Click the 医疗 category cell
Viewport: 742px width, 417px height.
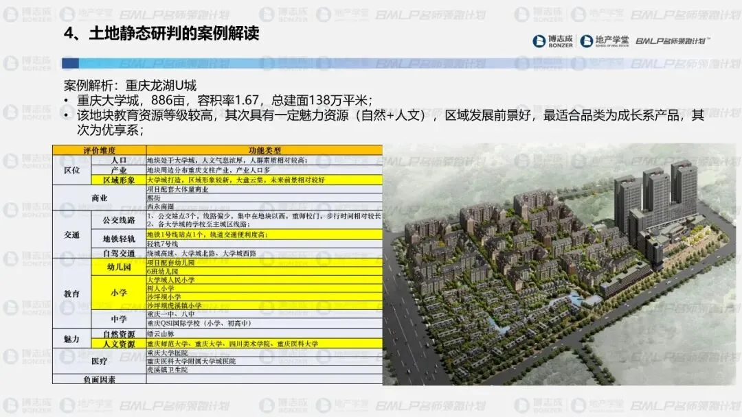100,361
